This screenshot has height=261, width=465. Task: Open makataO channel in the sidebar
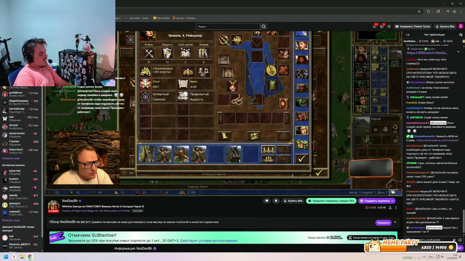click(21, 213)
